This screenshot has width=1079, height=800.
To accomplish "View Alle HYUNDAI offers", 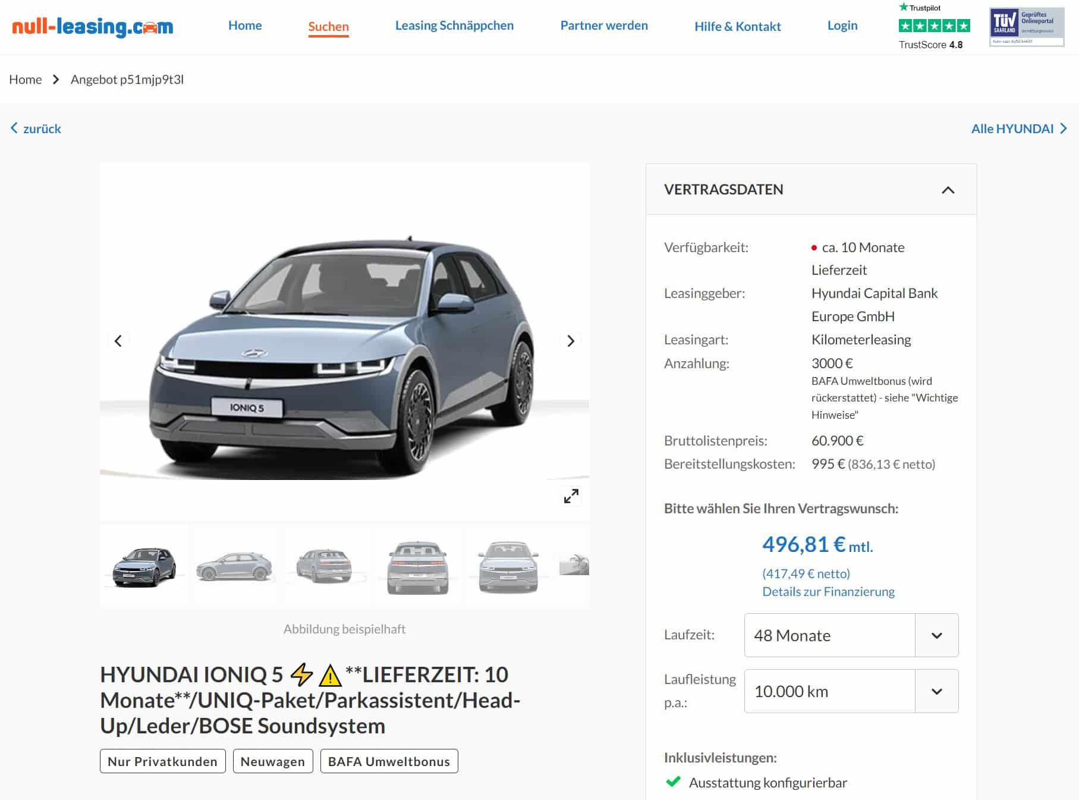I will (1019, 128).
